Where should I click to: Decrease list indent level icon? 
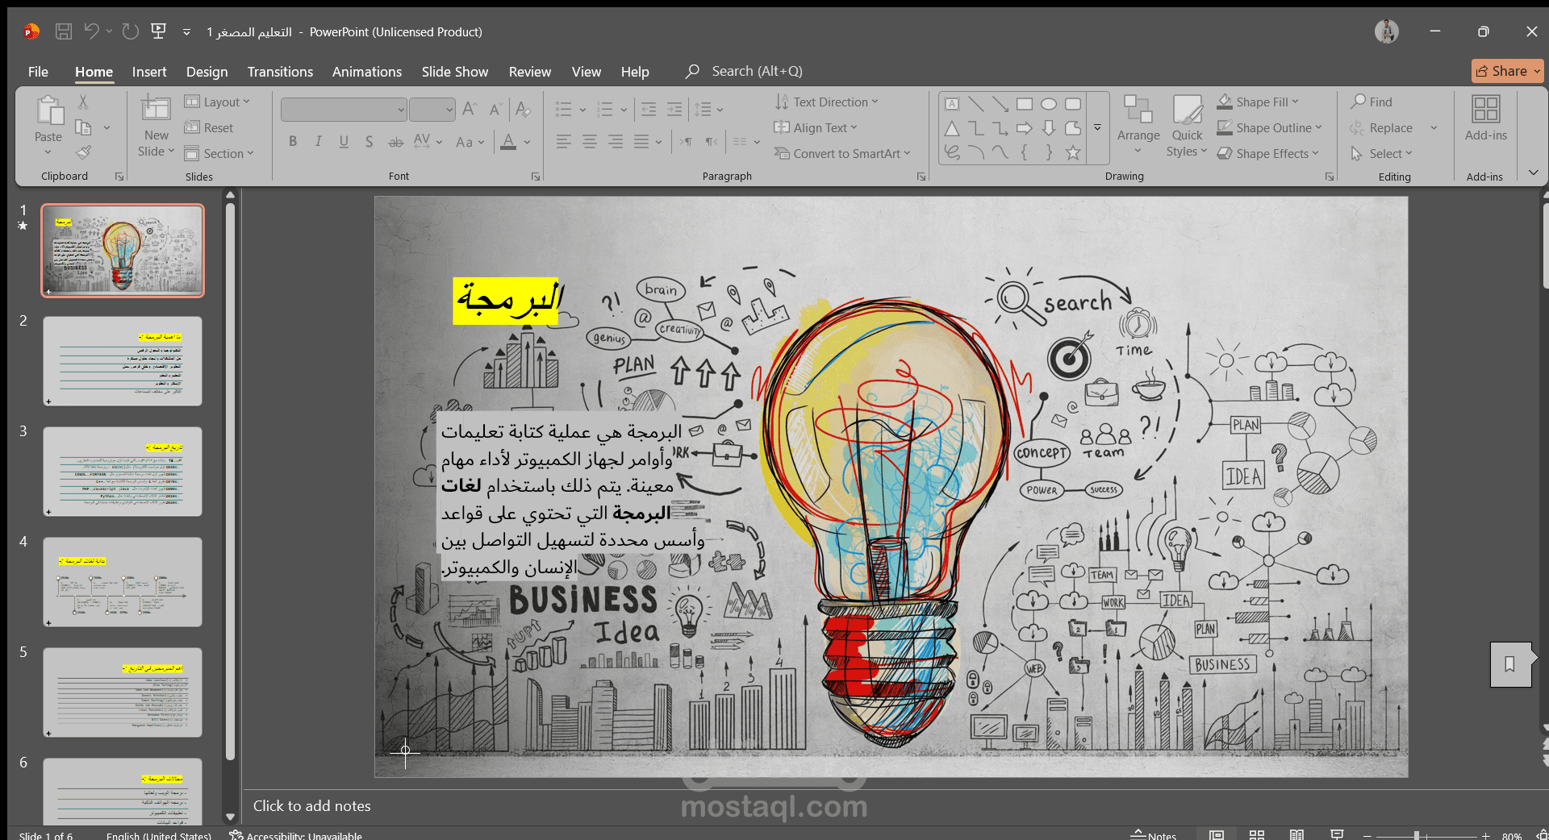coord(649,109)
